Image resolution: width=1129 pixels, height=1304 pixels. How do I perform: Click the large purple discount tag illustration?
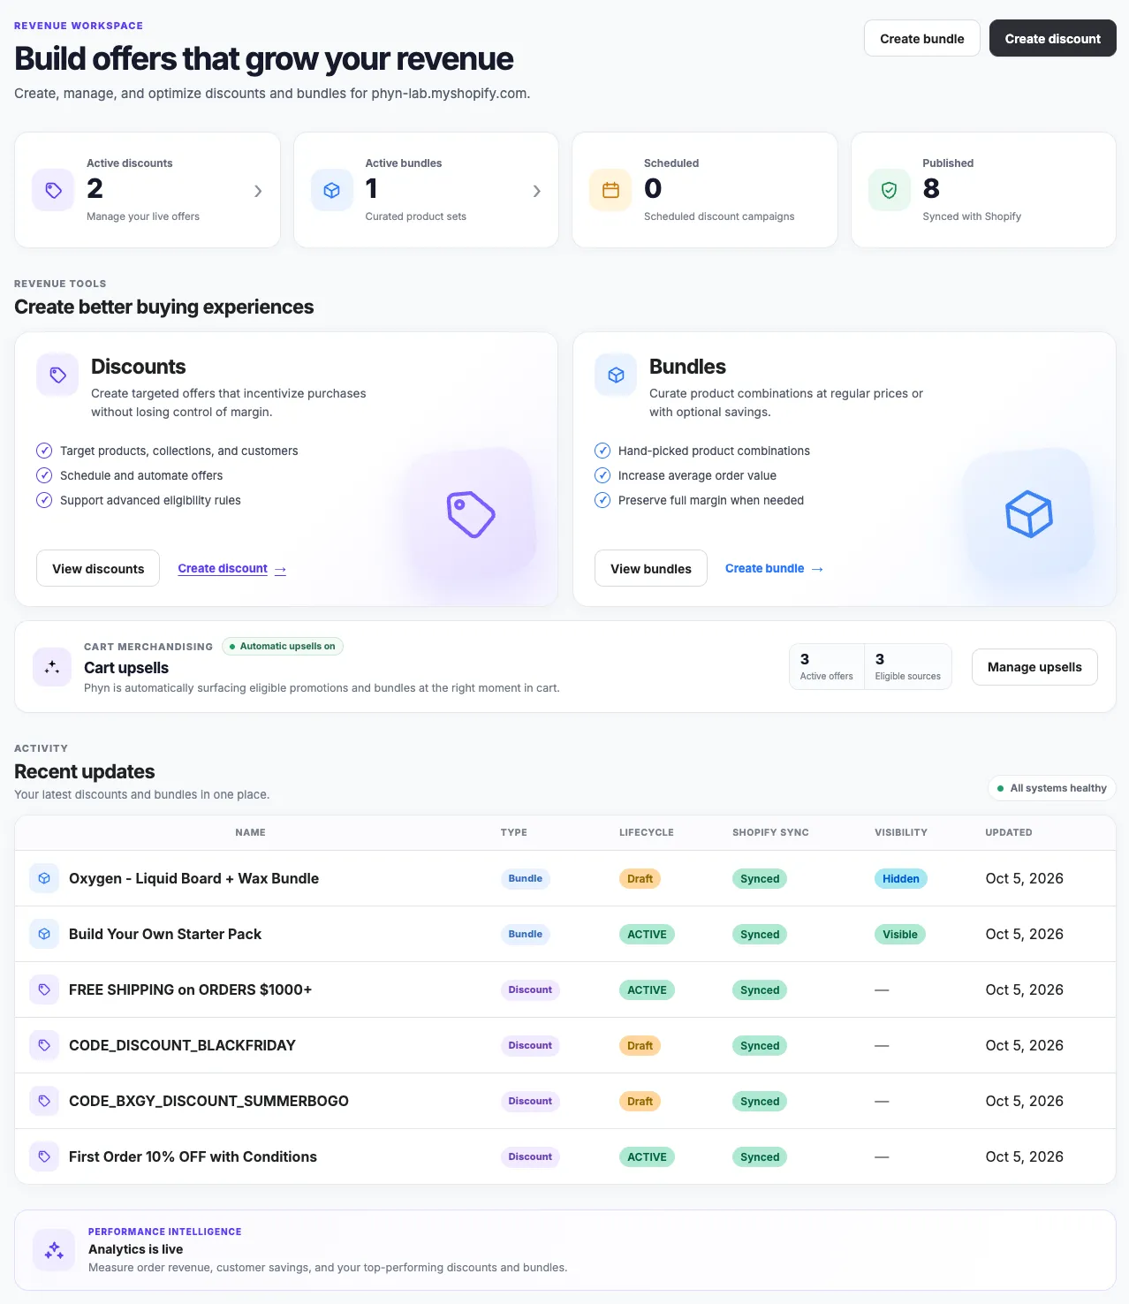click(471, 513)
